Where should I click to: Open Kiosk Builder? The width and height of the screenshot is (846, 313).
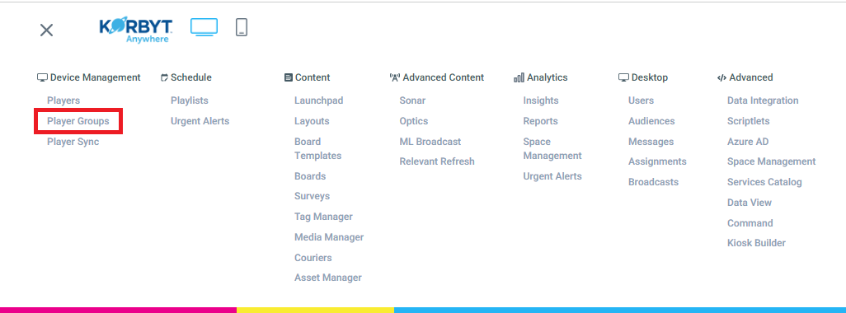[756, 243]
